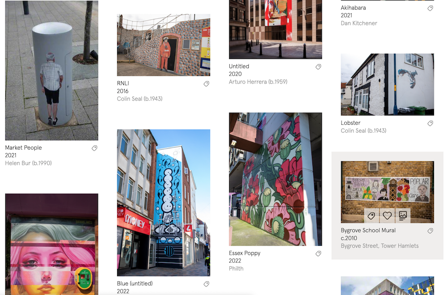Open the RNLI lifeboatman mural thumbnail
The height and width of the screenshot is (295, 447).
point(164,45)
